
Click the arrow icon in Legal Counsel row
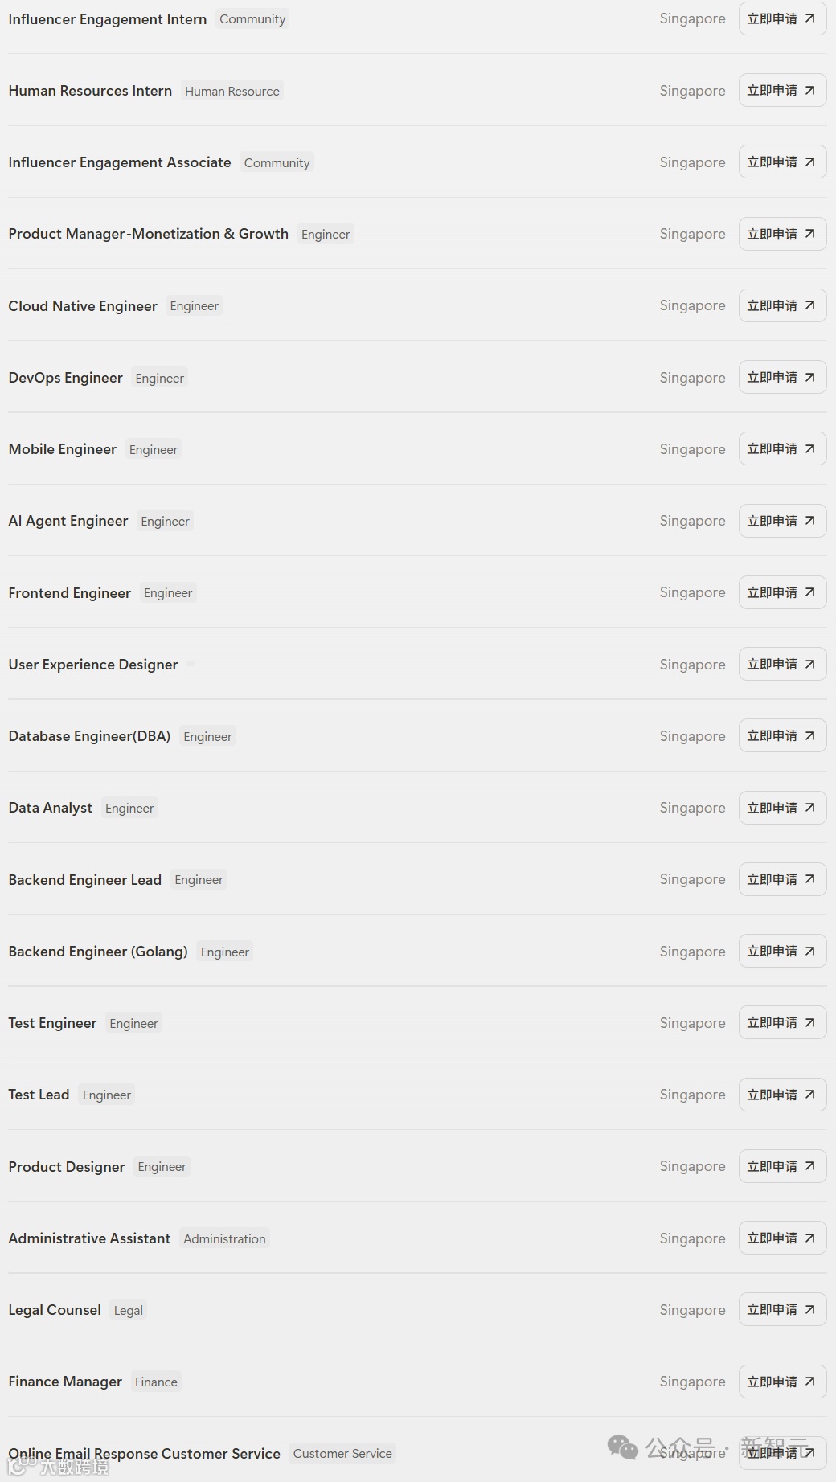point(809,1309)
